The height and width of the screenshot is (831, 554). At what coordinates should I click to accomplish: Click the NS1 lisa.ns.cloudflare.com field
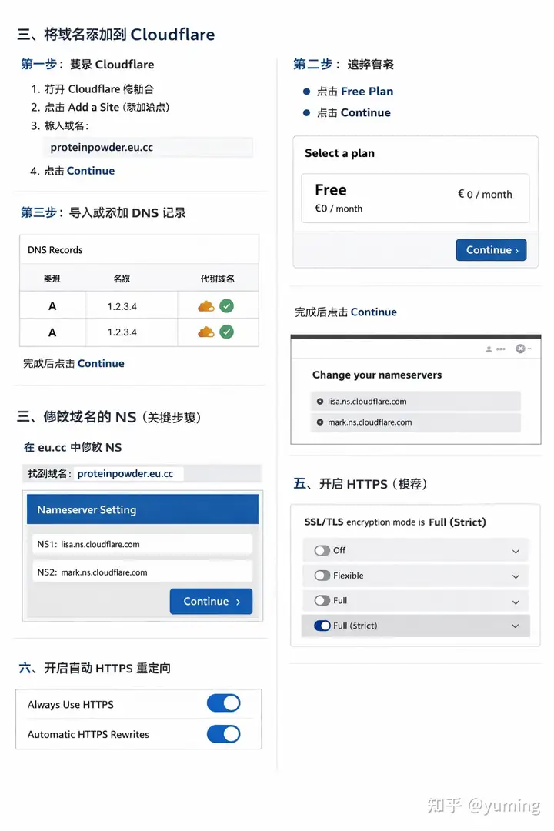(x=142, y=544)
